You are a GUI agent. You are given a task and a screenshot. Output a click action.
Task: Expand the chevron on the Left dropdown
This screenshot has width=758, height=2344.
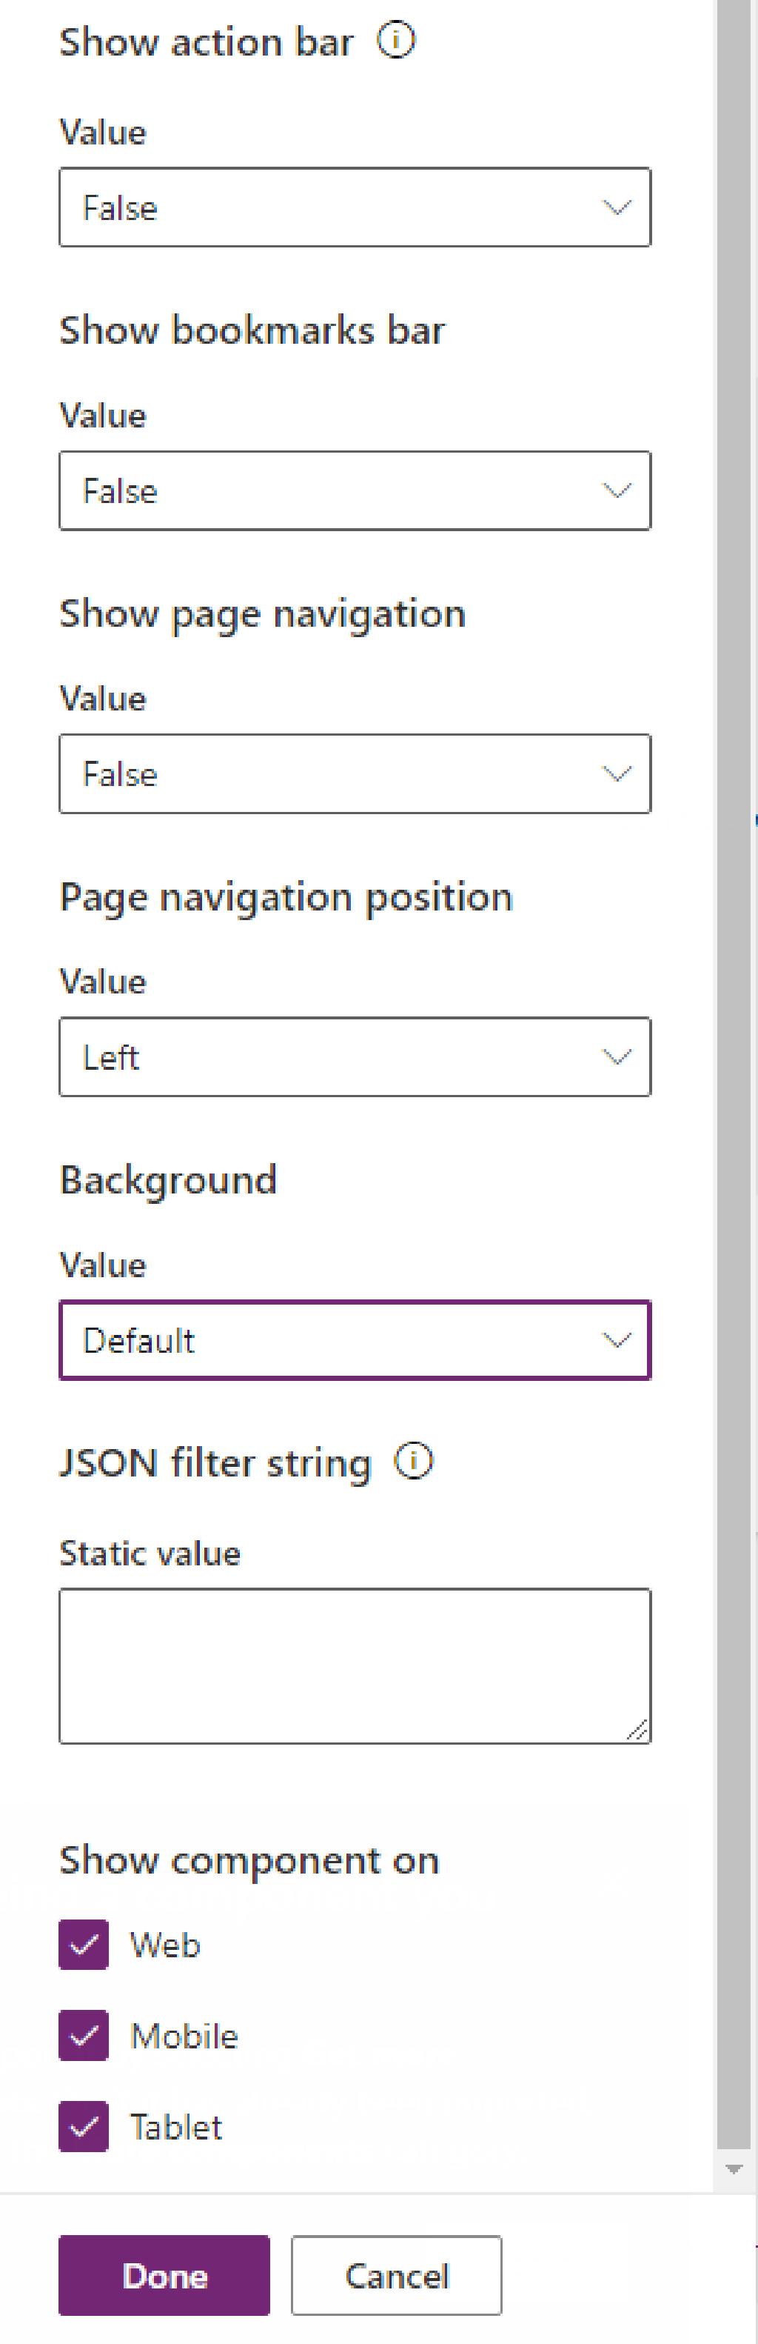pyautogui.click(x=617, y=1056)
